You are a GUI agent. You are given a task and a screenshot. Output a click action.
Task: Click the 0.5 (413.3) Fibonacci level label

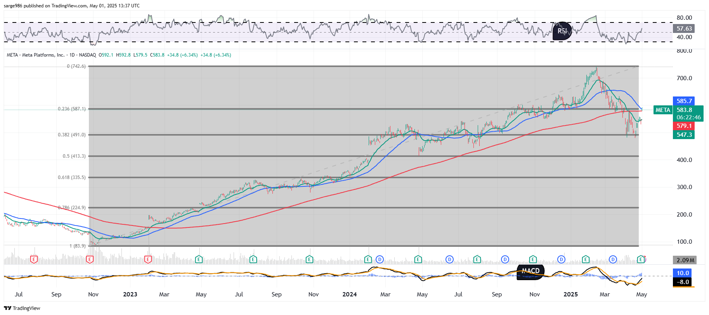[x=74, y=156]
